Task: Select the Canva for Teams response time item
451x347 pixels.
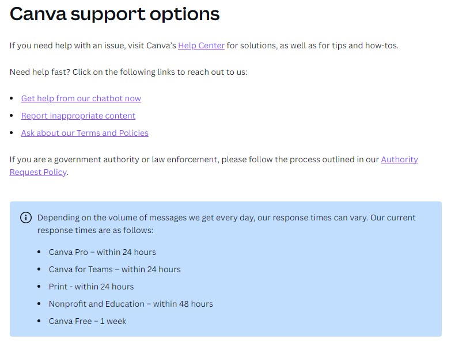Action: pyautogui.click(x=115, y=269)
